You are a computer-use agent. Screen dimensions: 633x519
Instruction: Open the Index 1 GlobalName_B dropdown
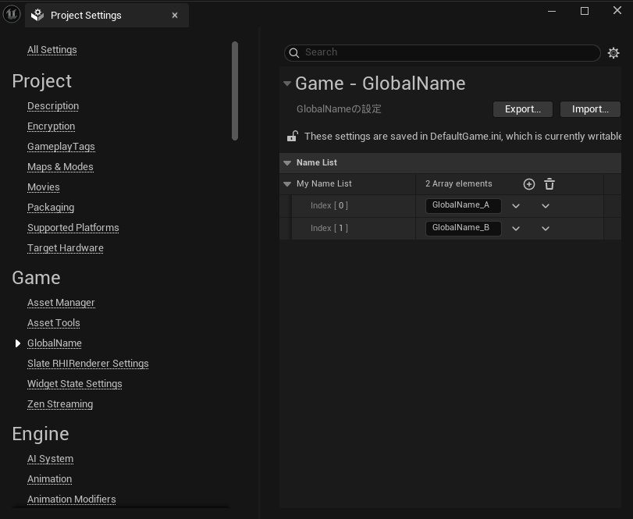pos(516,229)
